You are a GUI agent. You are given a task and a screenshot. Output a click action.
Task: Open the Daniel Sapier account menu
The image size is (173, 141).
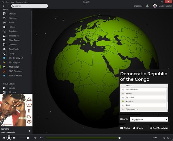point(165,6)
